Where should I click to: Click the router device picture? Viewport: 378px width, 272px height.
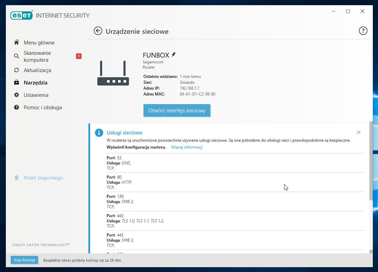pyautogui.click(x=113, y=73)
